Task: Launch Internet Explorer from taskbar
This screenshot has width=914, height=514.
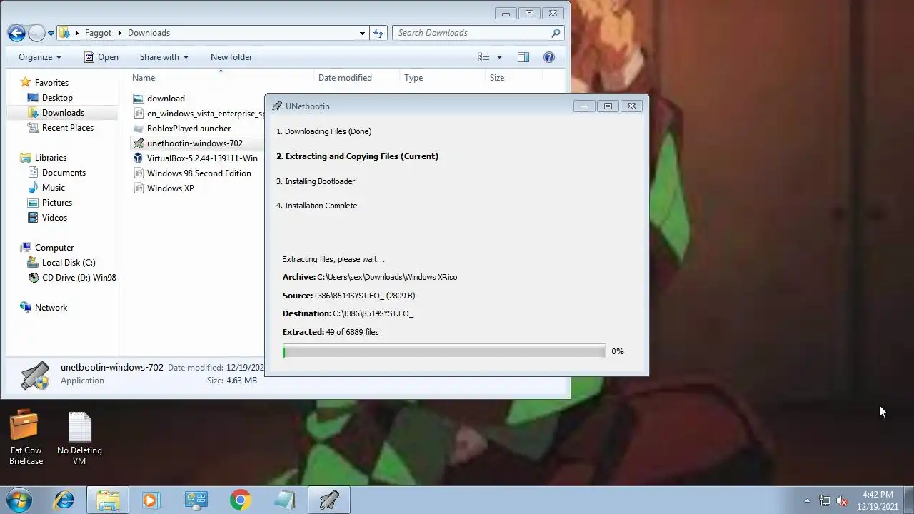Action: 64,500
